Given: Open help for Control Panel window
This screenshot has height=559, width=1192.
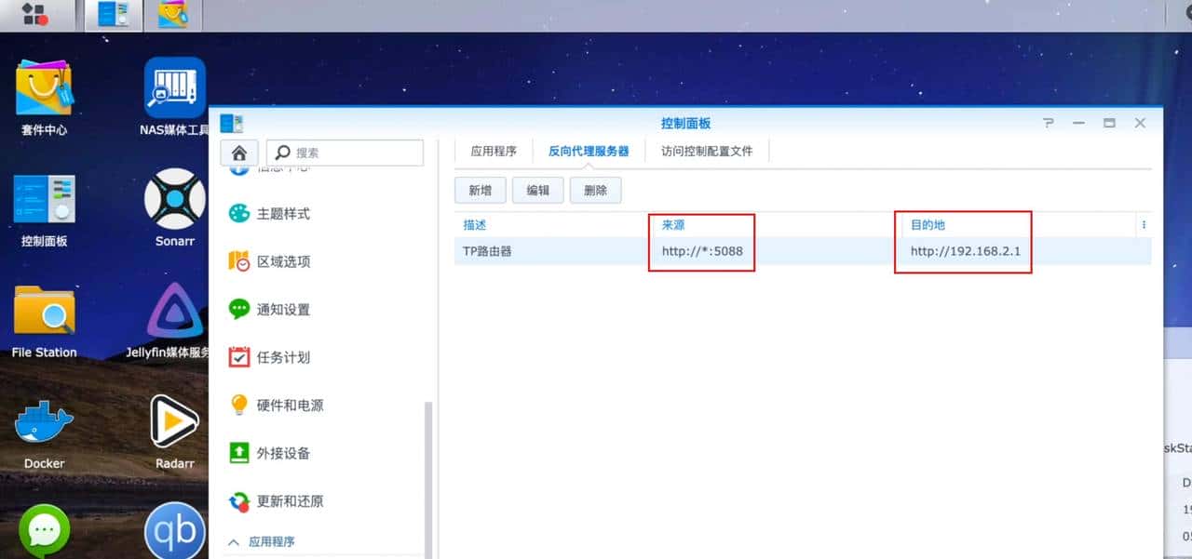Looking at the screenshot, I should tap(1049, 123).
